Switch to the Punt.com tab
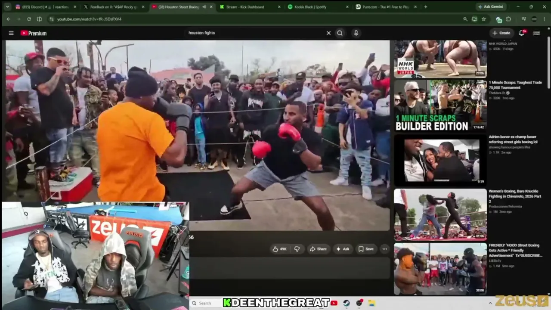The width and height of the screenshot is (551, 310). 383,7
